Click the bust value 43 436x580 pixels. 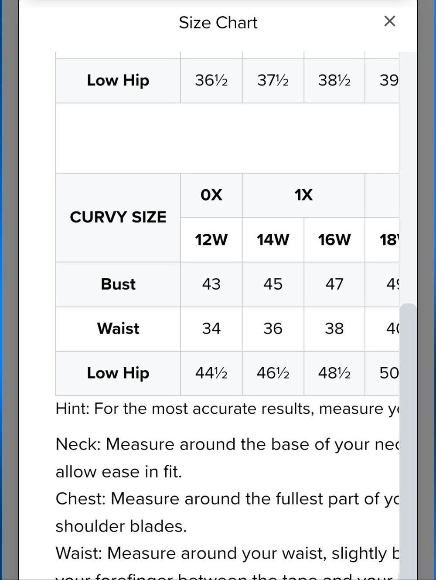(211, 284)
